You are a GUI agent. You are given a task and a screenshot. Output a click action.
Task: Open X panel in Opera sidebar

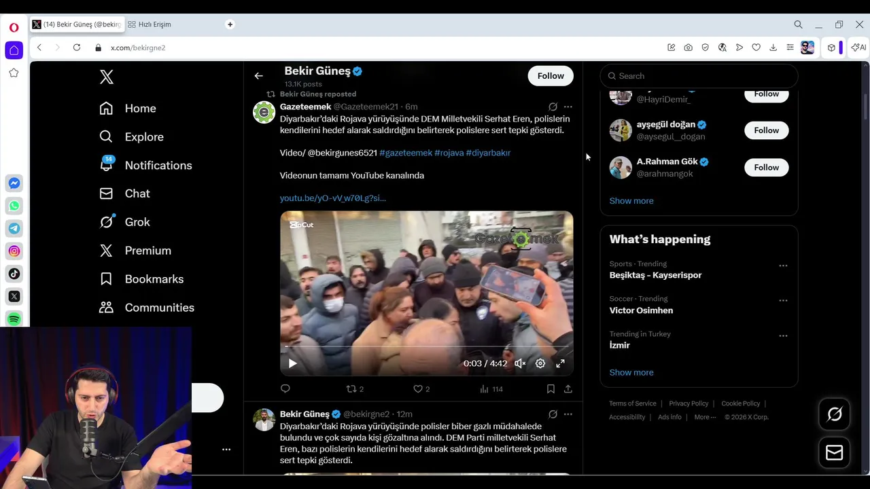(14, 297)
